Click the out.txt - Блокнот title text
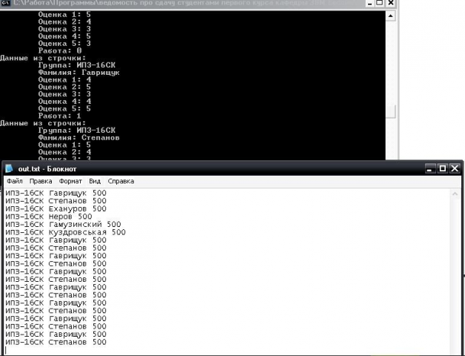 (47, 169)
